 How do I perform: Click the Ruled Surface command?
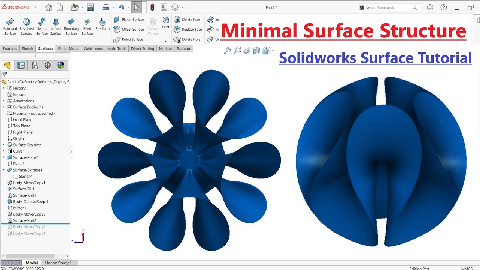129,39
